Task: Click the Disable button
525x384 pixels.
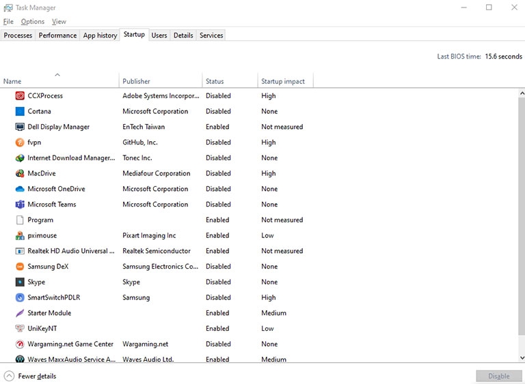Action: tap(499, 376)
